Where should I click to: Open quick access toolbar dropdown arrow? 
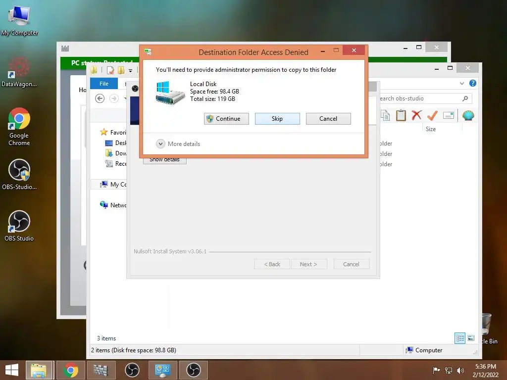pyautogui.click(x=131, y=70)
